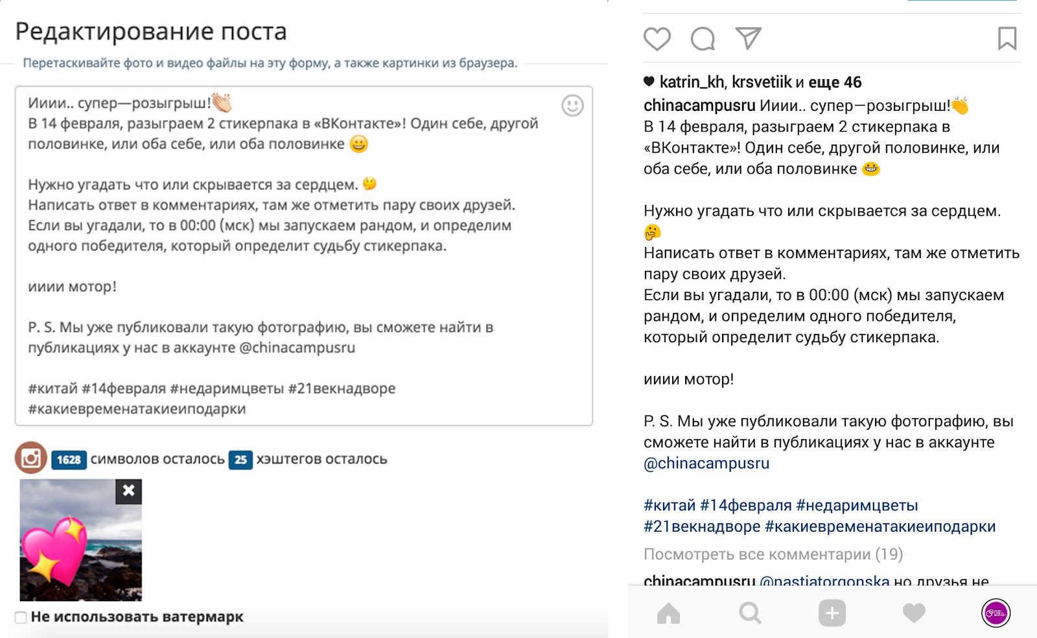Enable the "Не использовать ватермарк" checkbox
Screen dimensions: 1037x638
(x=21, y=617)
